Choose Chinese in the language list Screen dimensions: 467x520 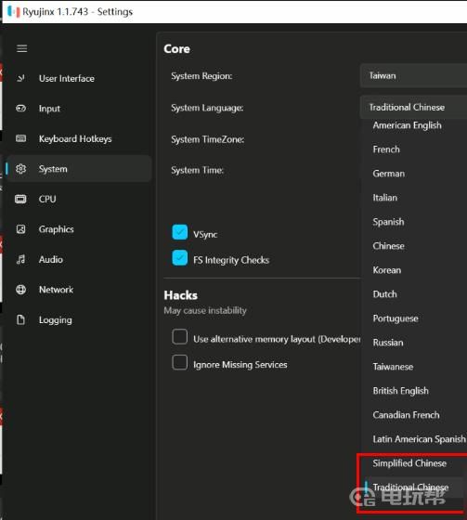[x=388, y=246]
